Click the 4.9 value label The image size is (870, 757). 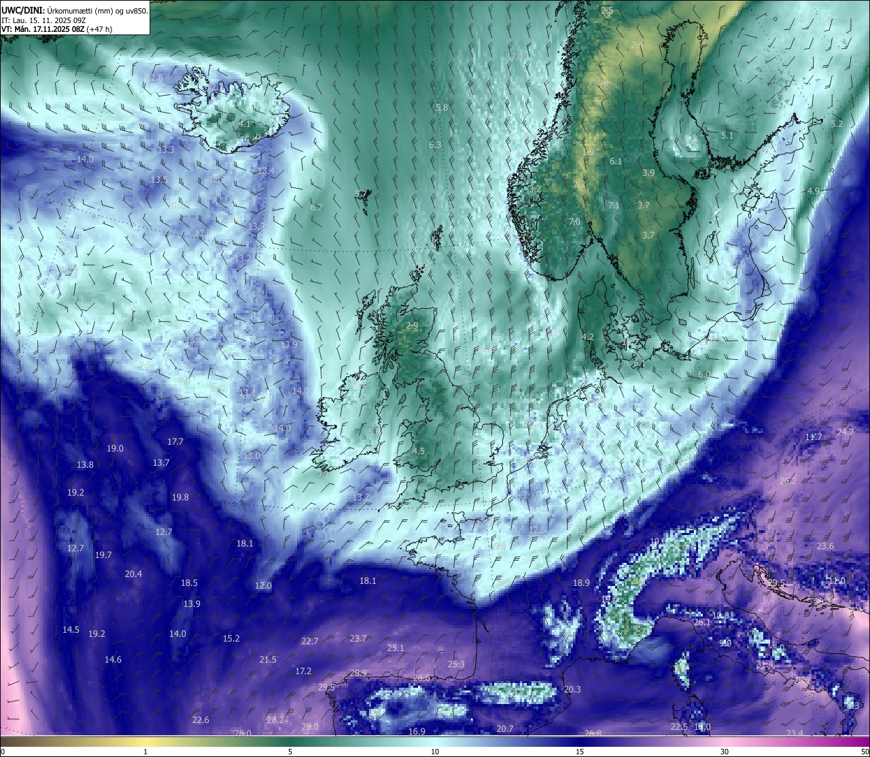tap(814, 191)
